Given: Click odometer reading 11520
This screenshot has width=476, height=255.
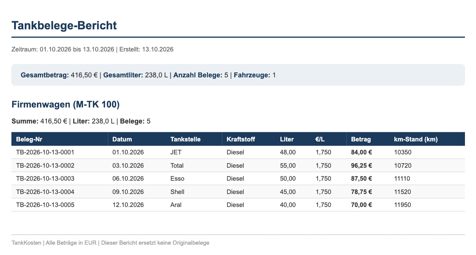Looking at the screenshot, I should point(403,192).
